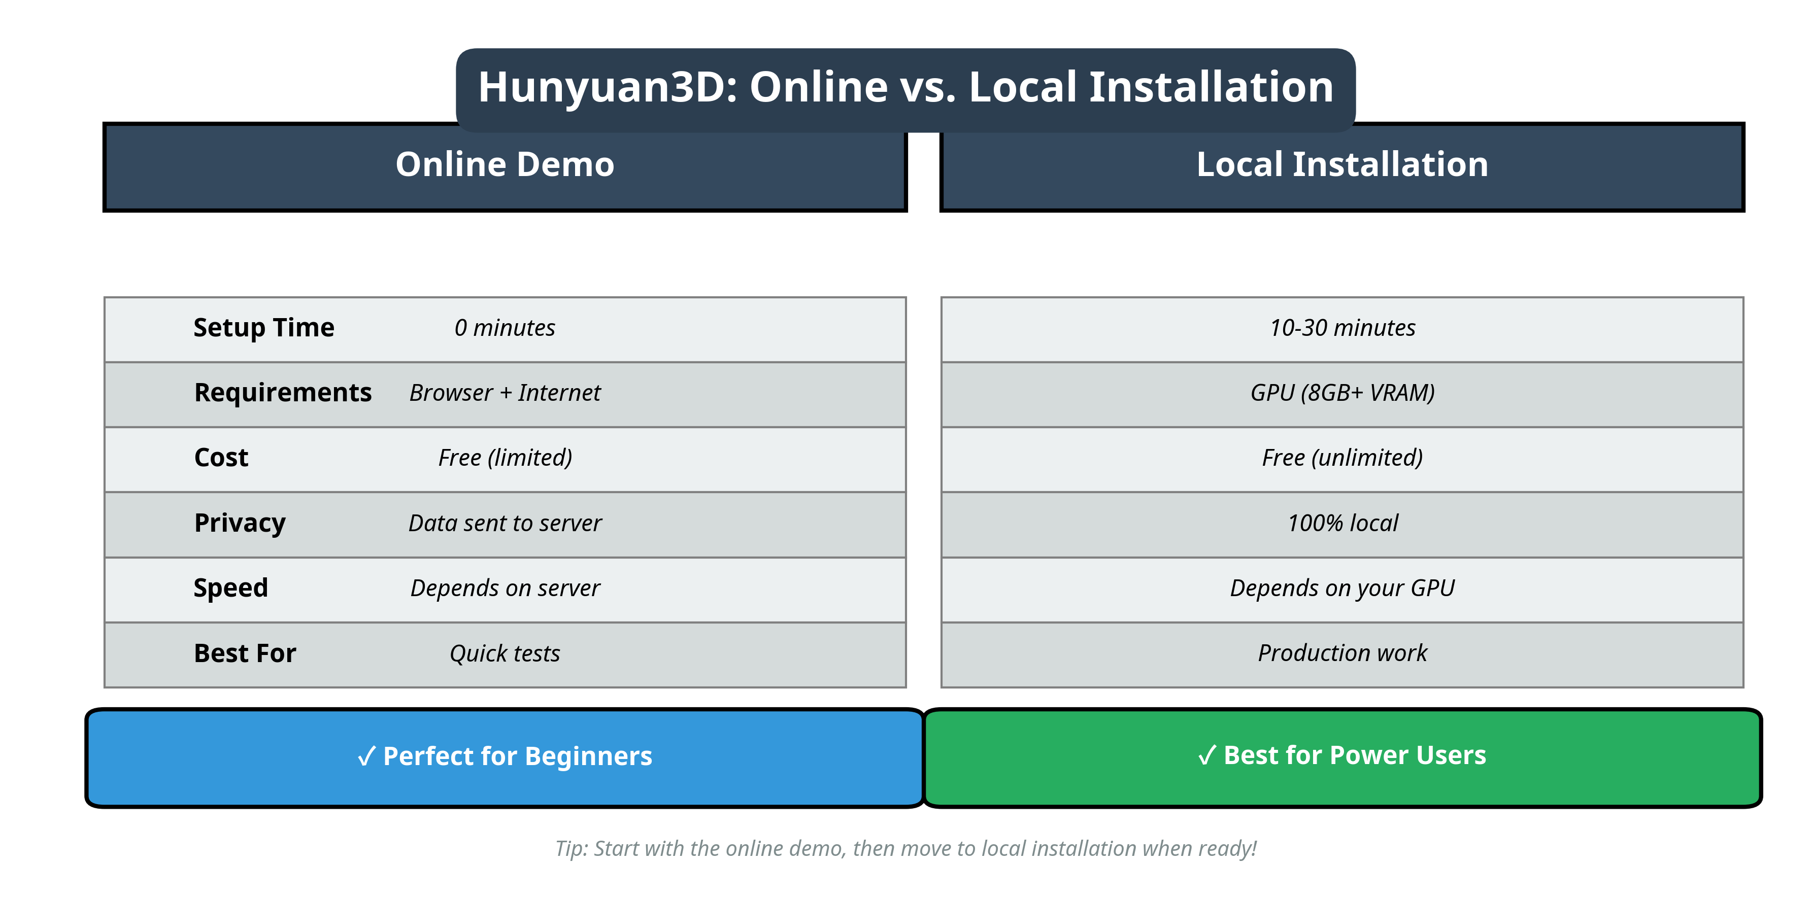This screenshot has width=1812, height=898.
Task: Click the GPU (8GB+ VRAM) cell
Action: click(1342, 392)
